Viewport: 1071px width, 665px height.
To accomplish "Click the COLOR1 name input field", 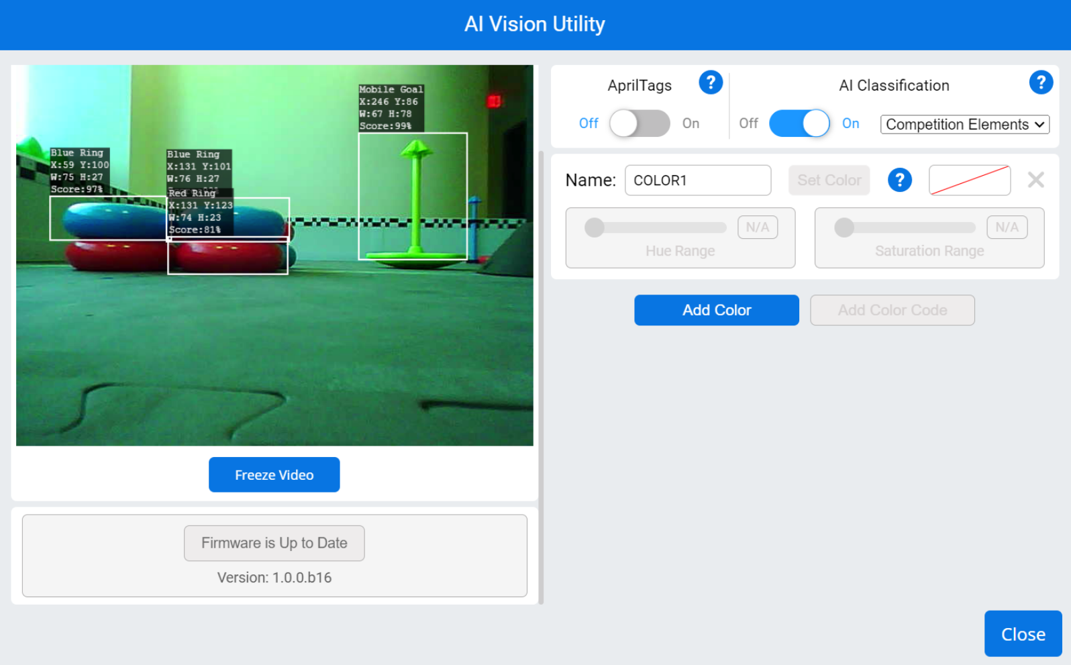I will click(x=697, y=181).
